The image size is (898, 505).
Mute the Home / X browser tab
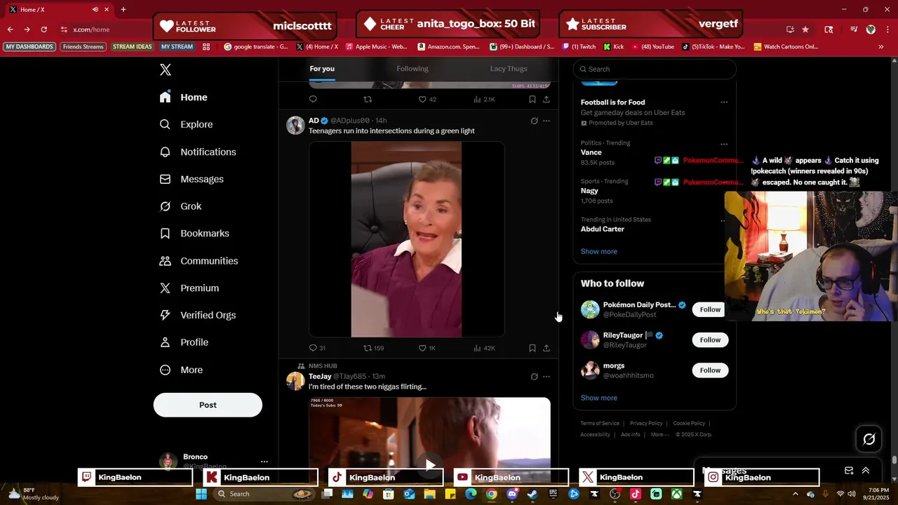pos(95,9)
